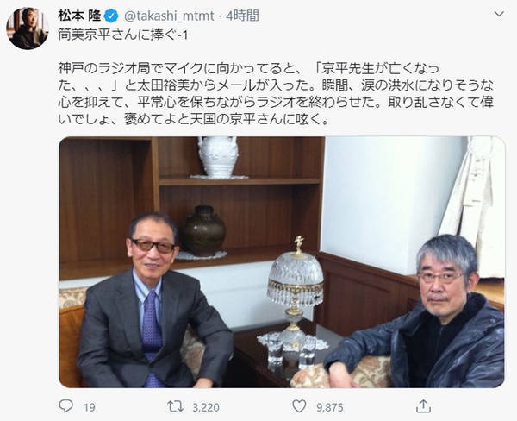This screenshot has height=421, width=517.
Task: Click the tweet heading 筒美京平さんに捧ぐ-1
Action: point(123,35)
